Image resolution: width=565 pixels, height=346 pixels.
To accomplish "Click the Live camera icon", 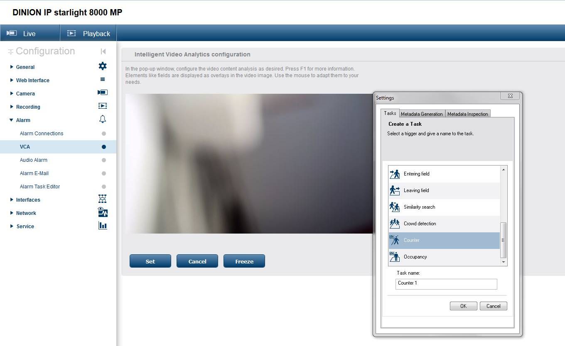I will 12,33.
